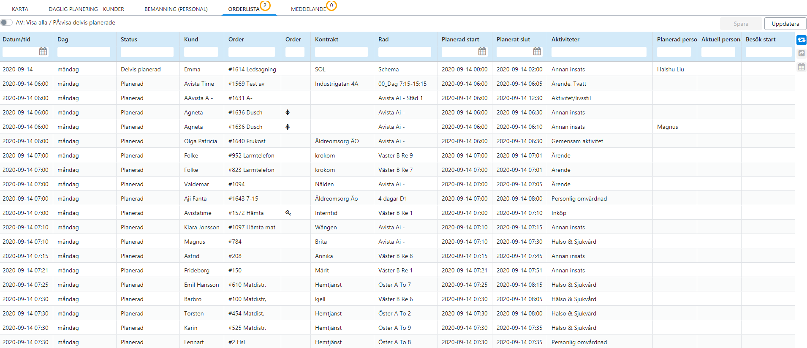
Task: Click the key icon in Avistatime row
Action: (x=288, y=213)
